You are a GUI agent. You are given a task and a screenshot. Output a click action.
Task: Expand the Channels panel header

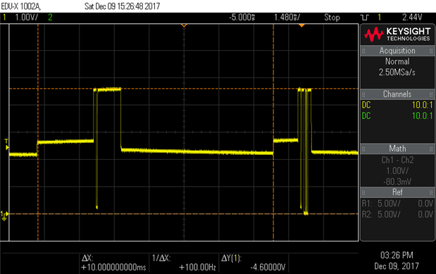pyautogui.click(x=397, y=94)
